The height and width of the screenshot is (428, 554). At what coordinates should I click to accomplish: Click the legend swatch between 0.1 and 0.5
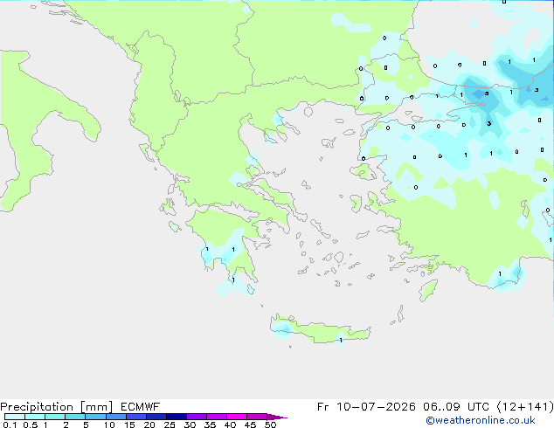[x=15, y=417]
